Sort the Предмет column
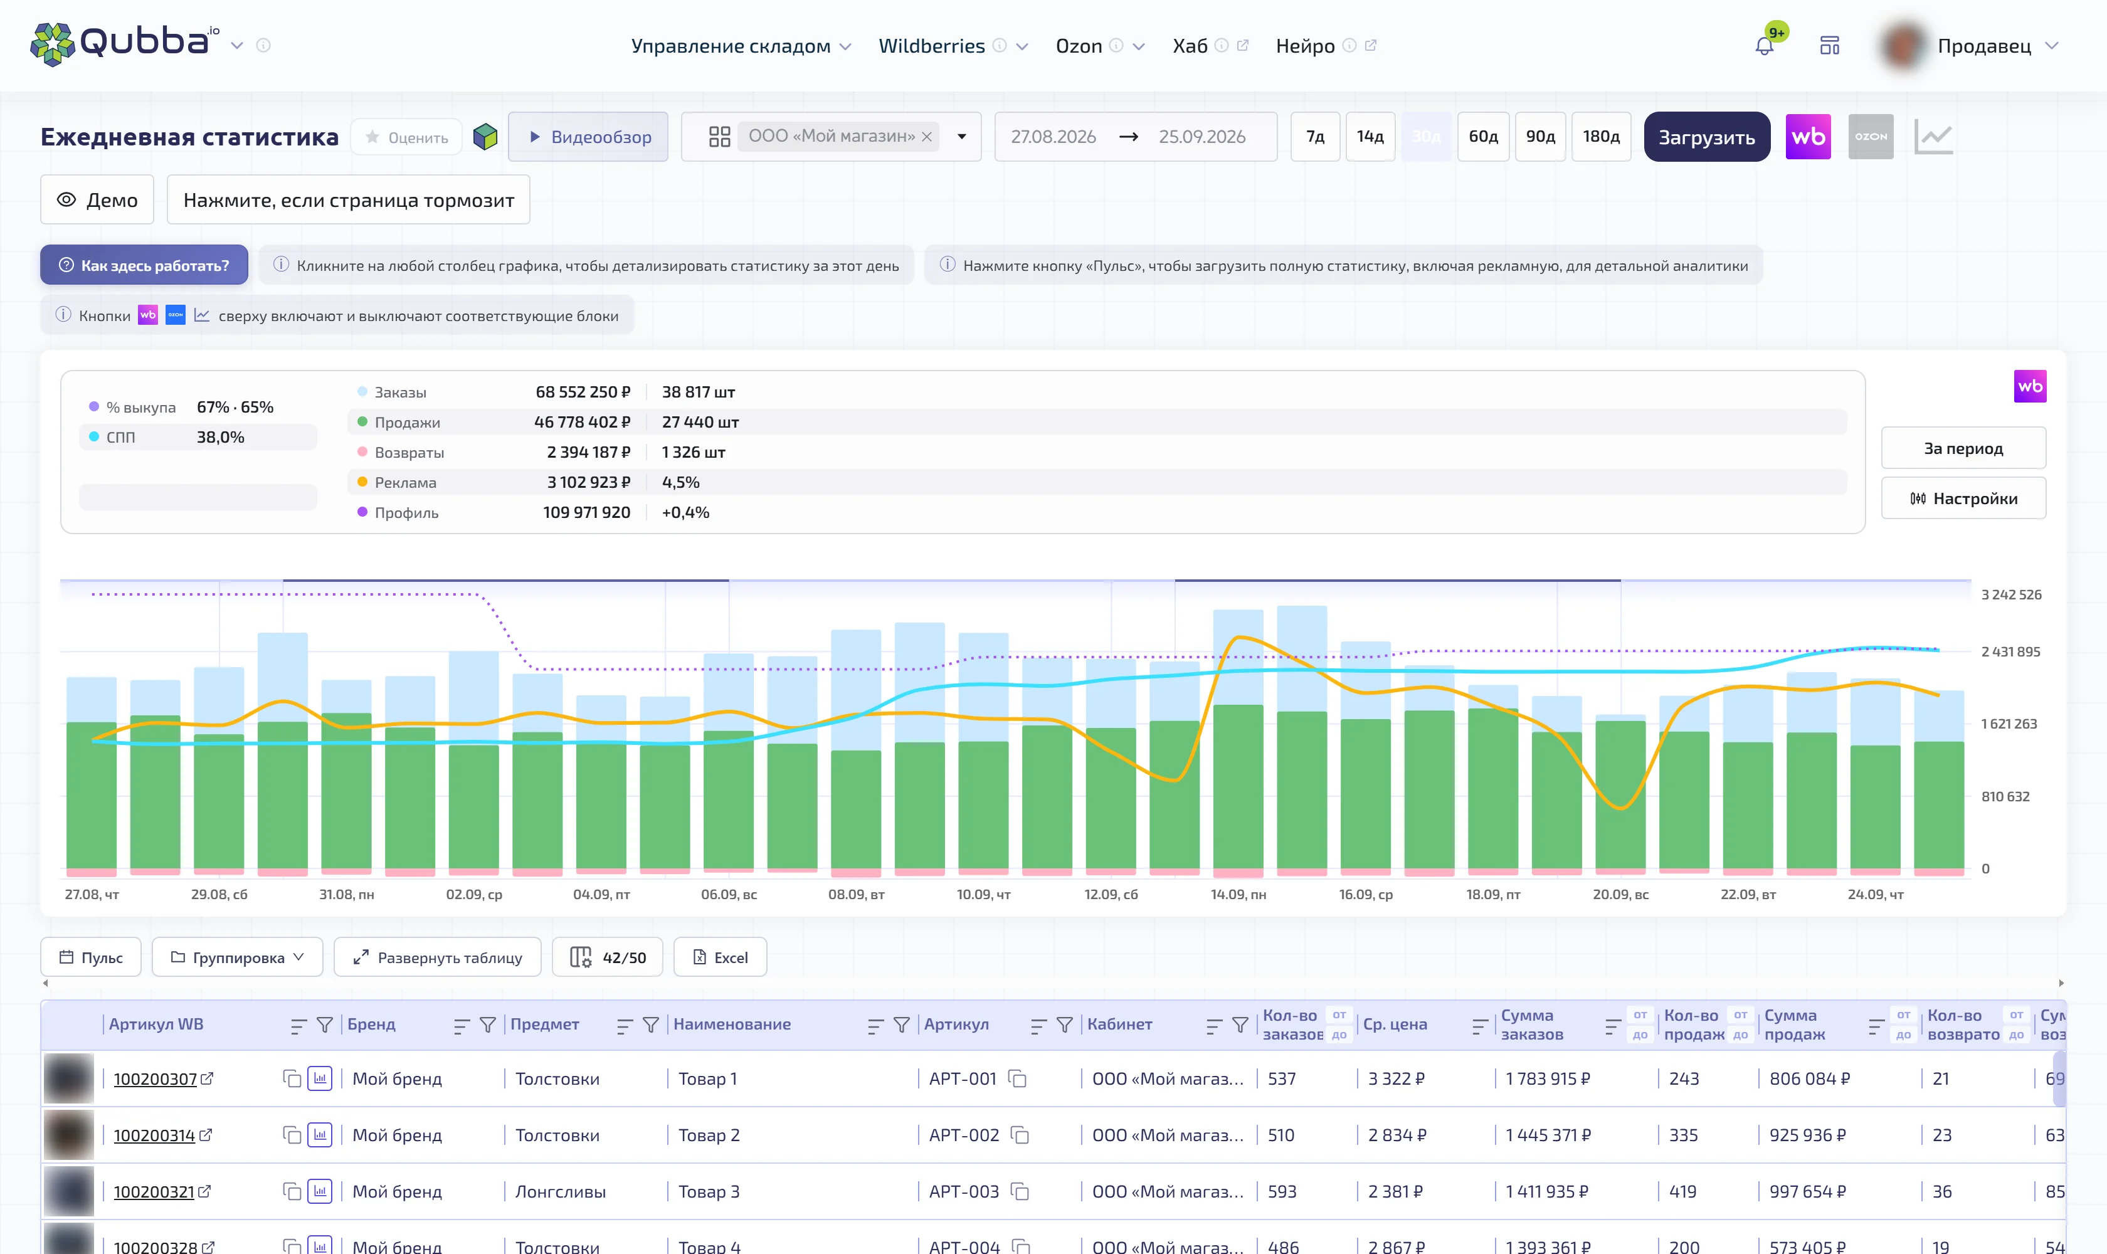This screenshot has height=1254, width=2107. [x=625, y=1025]
